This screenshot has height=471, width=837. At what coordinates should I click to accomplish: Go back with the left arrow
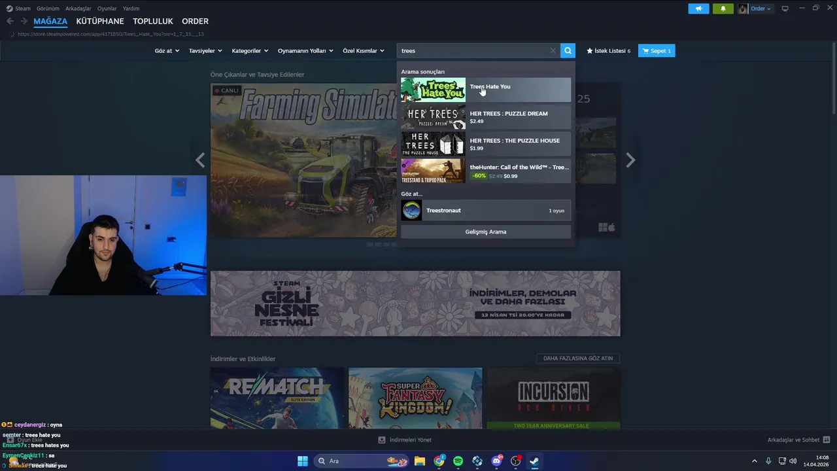click(x=10, y=21)
